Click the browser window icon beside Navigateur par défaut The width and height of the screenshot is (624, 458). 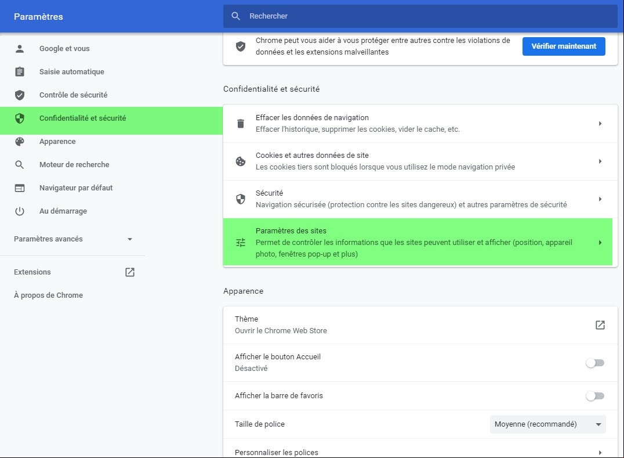[20, 188]
